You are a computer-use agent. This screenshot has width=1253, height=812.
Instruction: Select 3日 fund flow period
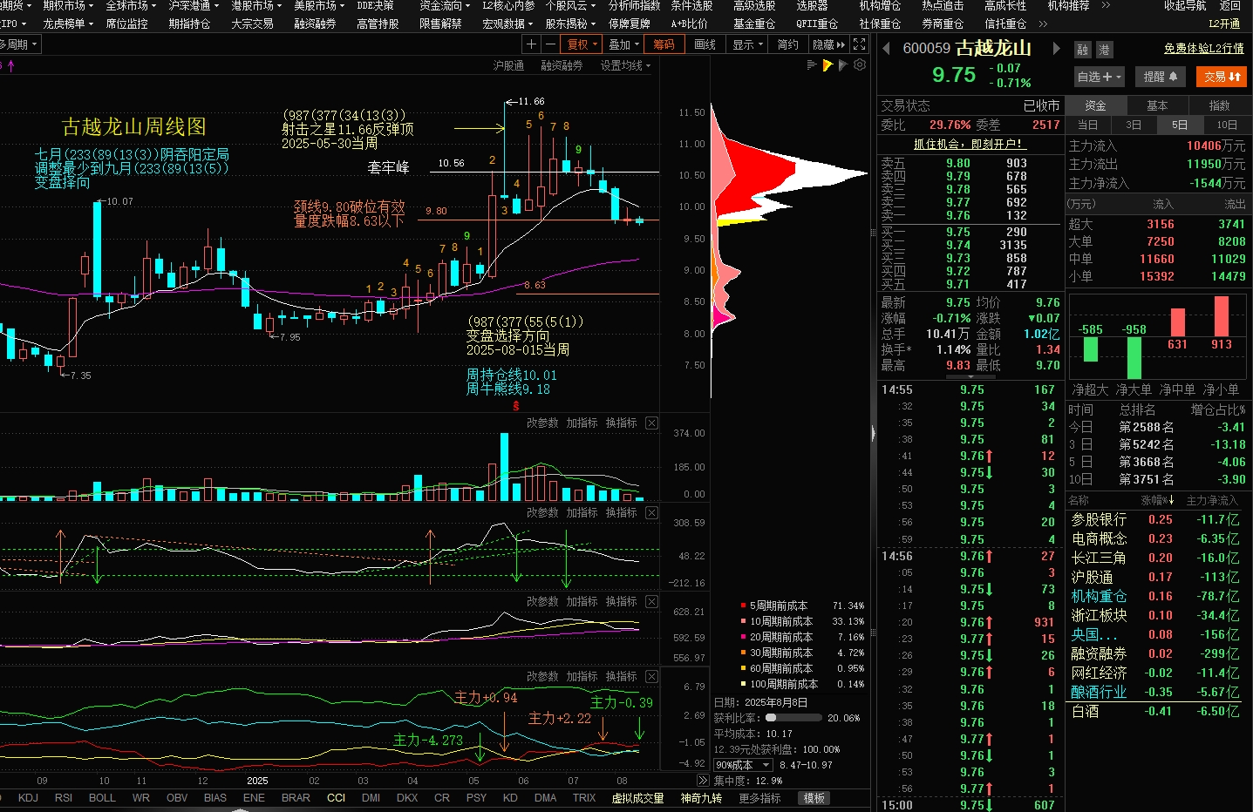pyautogui.click(x=1134, y=125)
